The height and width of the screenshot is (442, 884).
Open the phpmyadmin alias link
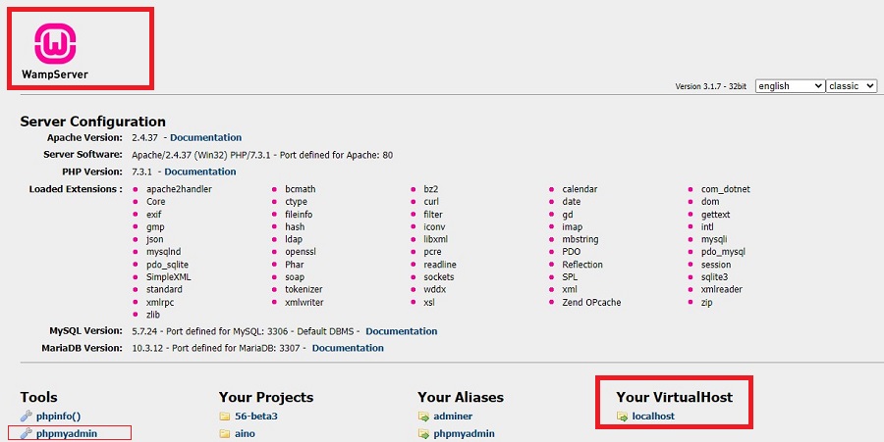pos(464,433)
